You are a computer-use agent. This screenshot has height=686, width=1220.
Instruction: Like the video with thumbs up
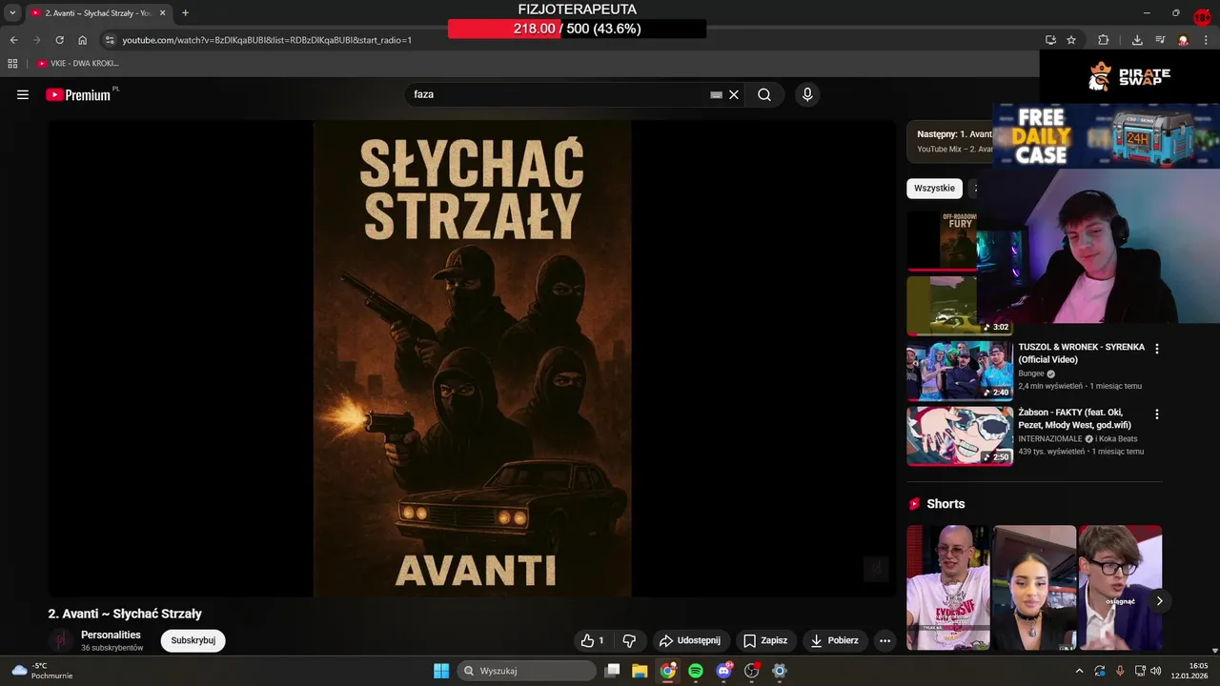pyautogui.click(x=592, y=640)
